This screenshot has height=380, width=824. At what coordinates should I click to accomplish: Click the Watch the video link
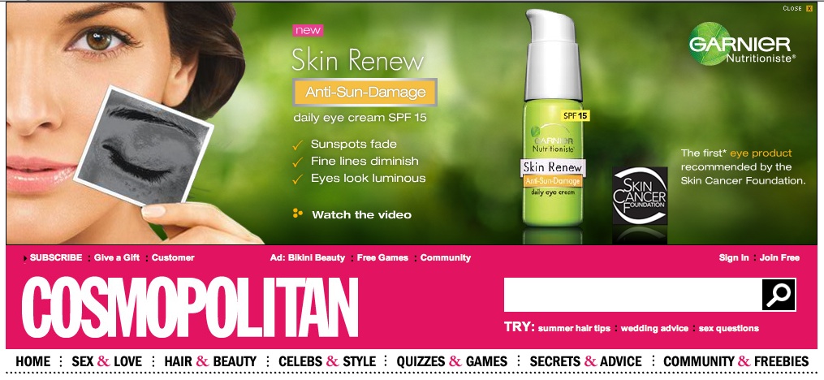click(361, 214)
